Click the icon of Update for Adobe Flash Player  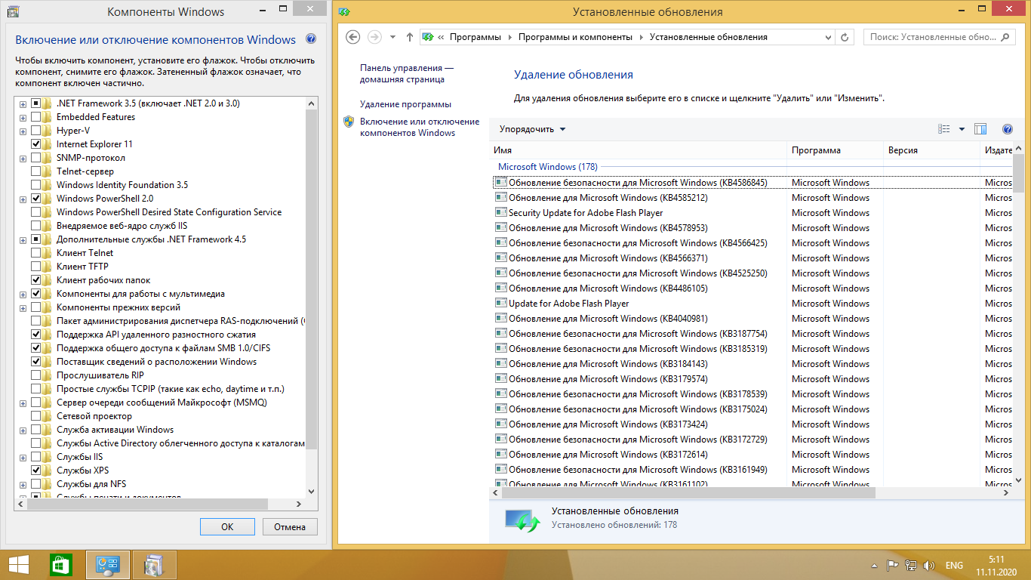[500, 303]
